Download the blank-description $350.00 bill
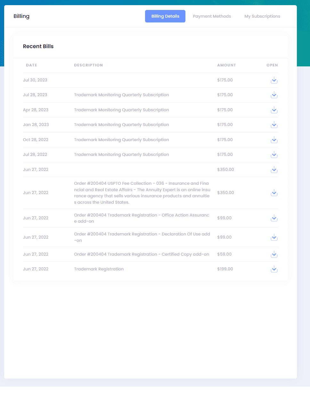The image size is (310, 401). pyautogui.click(x=274, y=170)
